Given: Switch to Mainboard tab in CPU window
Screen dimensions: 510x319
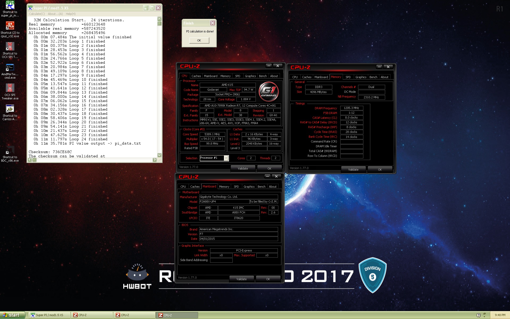Looking at the screenshot, I should coord(211,76).
